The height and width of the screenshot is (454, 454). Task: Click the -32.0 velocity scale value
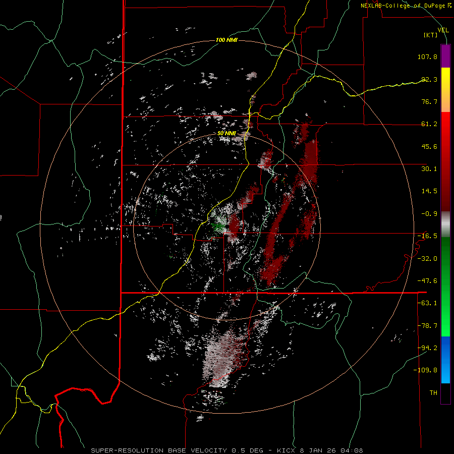pyautogui.click(x=427, y=259)
